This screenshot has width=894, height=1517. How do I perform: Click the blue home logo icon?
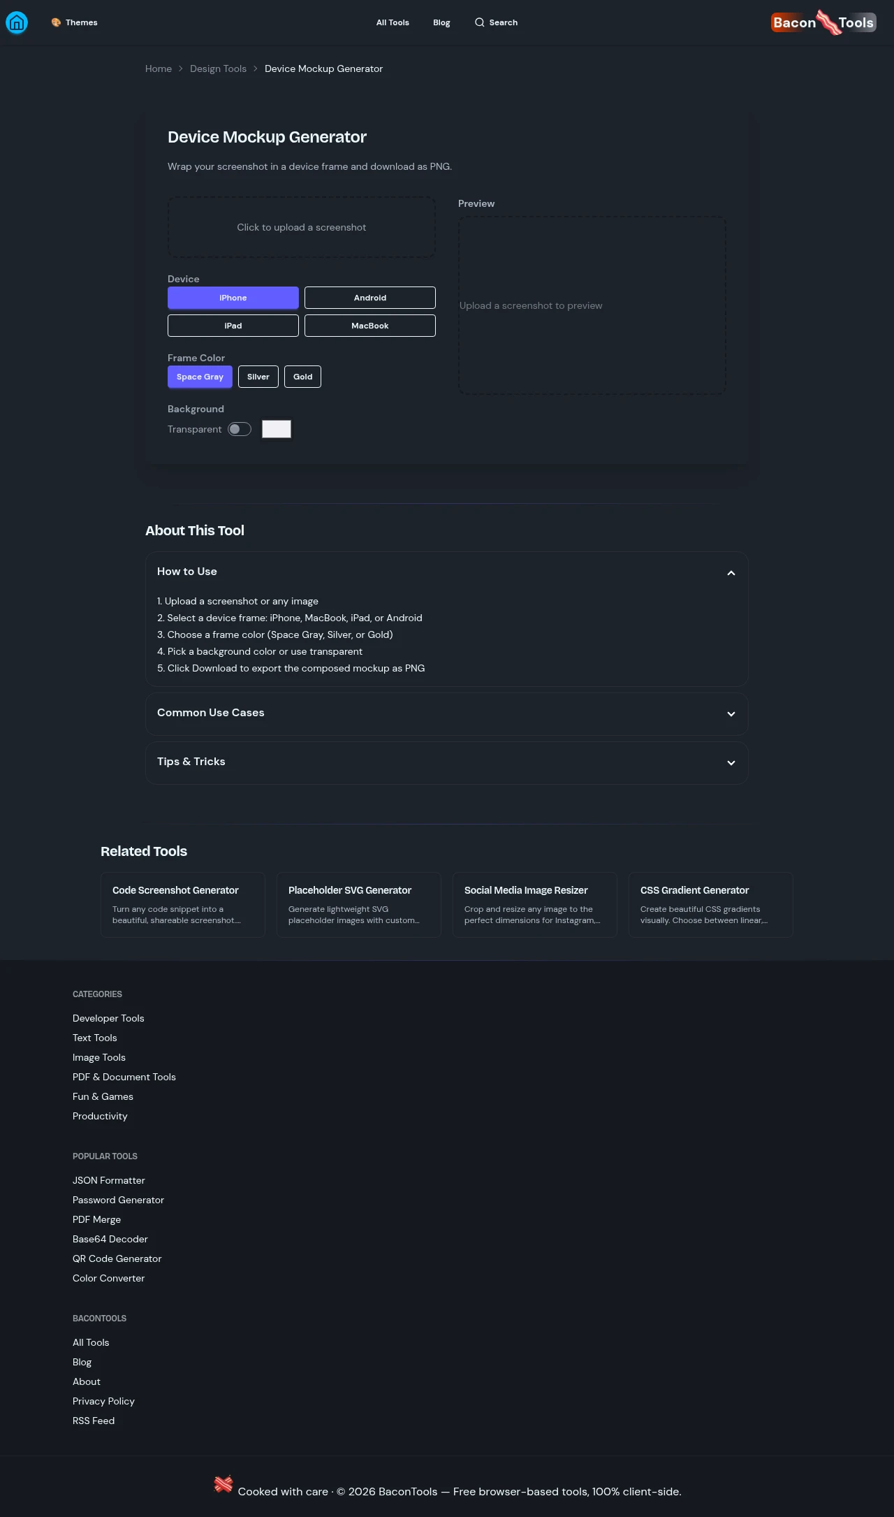(x=17, y=22)
